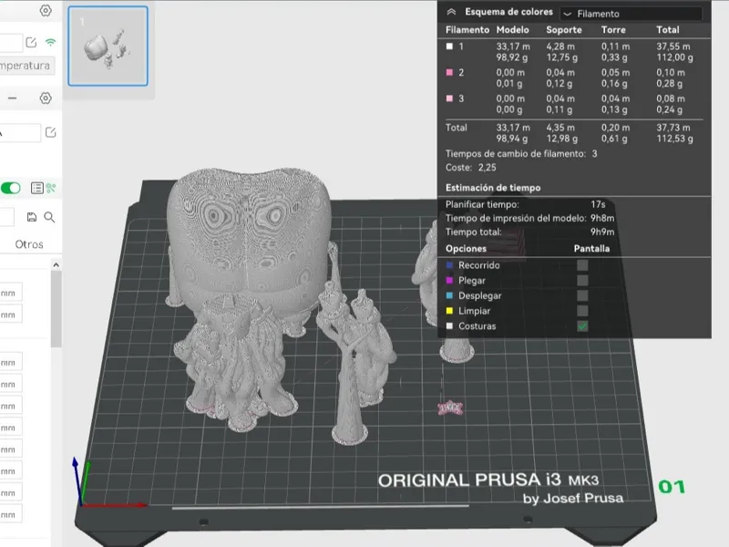Search settings with magnifier icon
The height and width of the screenshot is (547, 729).
49,217
